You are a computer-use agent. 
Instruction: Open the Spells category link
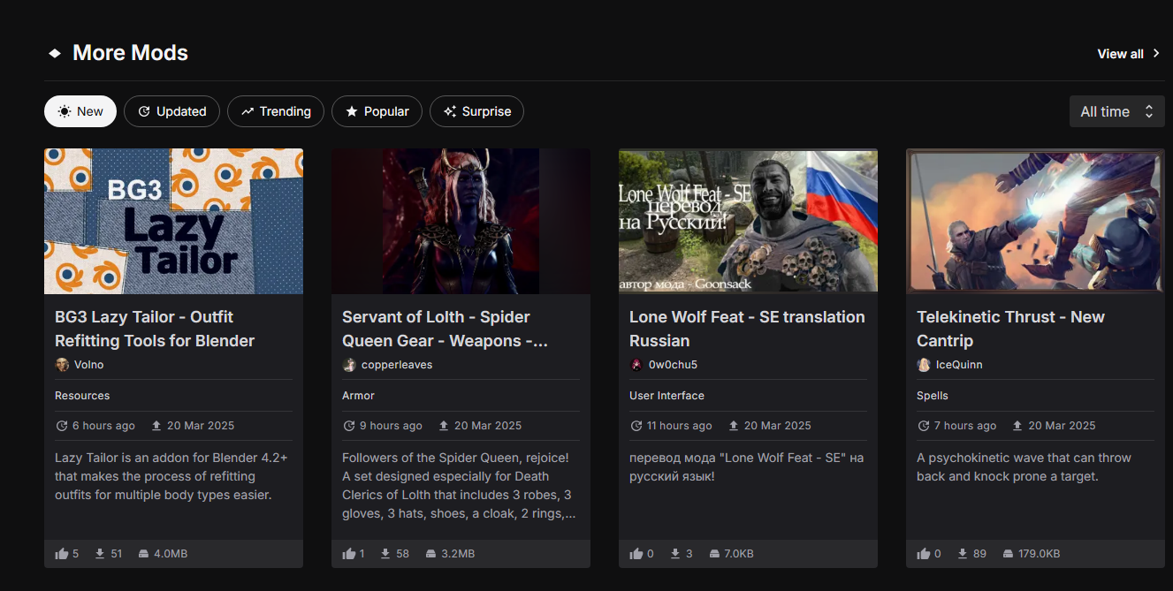(933, 396)
